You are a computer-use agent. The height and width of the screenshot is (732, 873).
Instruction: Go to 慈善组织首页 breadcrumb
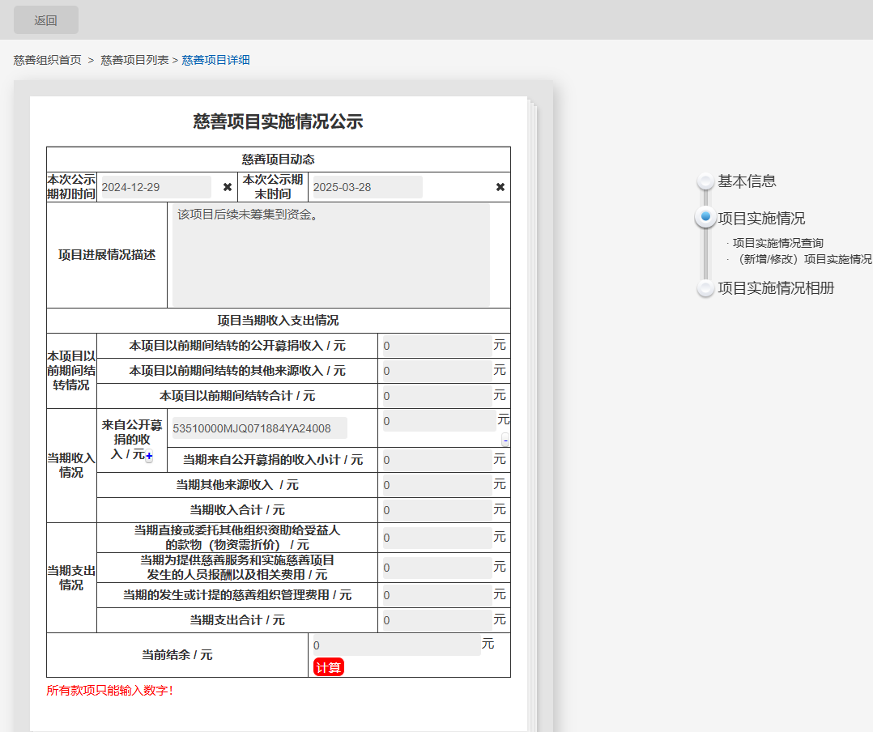coord(48,60)
